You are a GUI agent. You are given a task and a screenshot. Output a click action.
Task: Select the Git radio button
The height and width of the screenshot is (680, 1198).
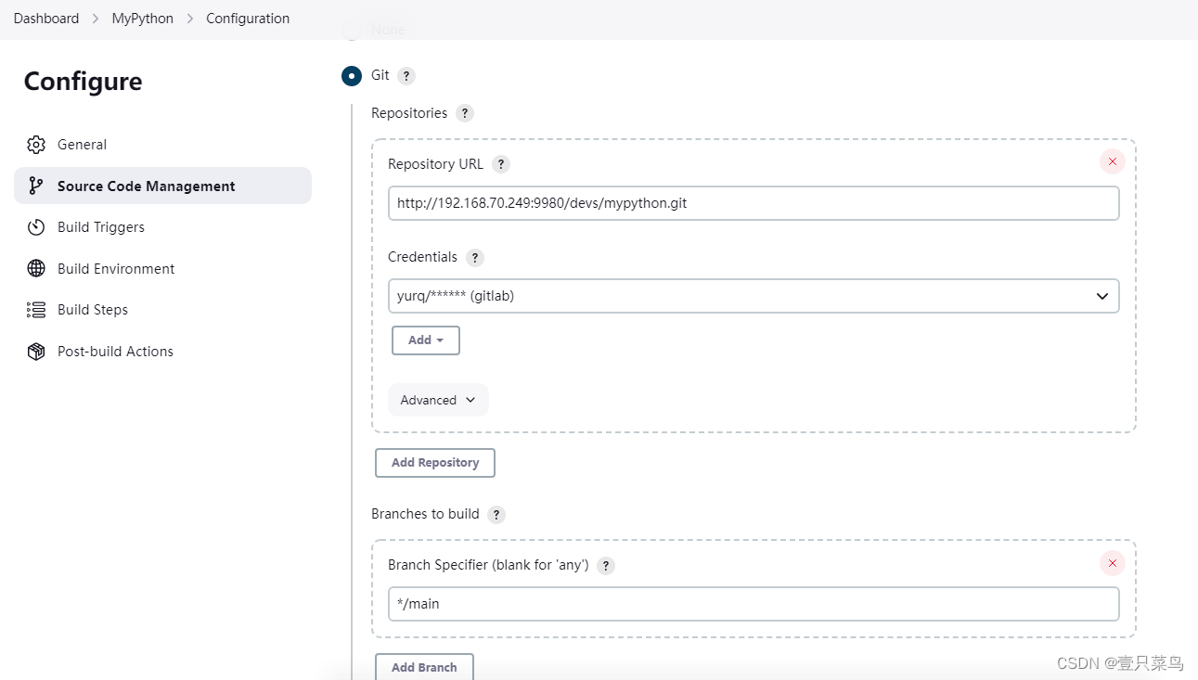tap(352, 75)
